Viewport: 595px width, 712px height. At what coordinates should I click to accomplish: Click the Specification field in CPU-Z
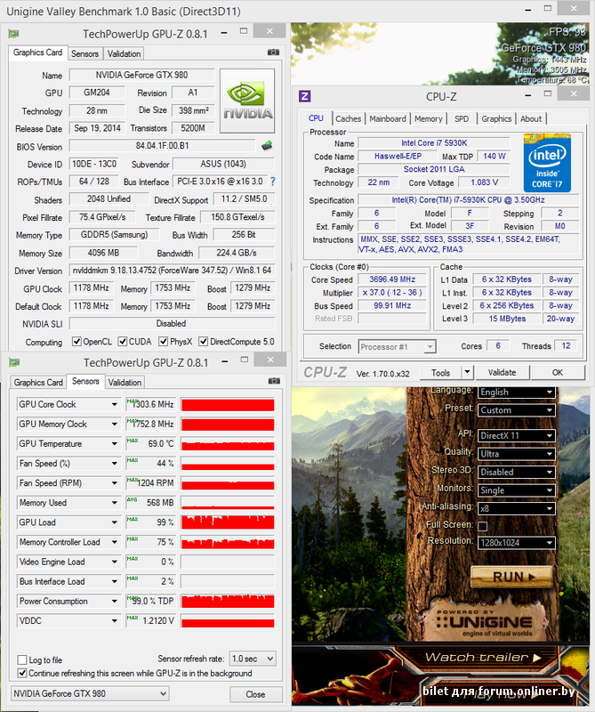[468, 199]
